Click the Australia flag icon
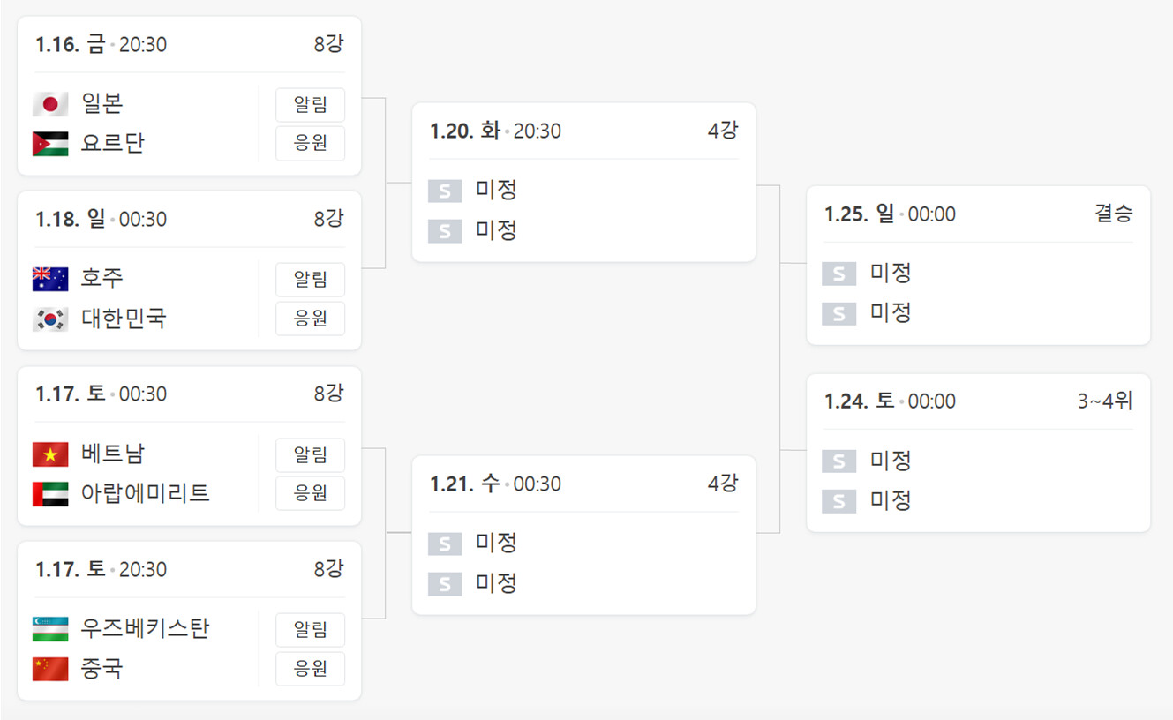Screen dimensions: 1173x720 tap(50, 279)
